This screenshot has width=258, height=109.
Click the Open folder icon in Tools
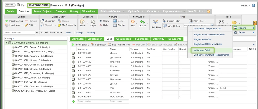coord(234,22)
